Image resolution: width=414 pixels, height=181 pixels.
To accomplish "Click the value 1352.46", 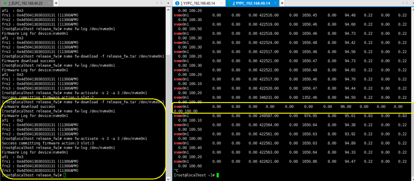I will (309, 98).
